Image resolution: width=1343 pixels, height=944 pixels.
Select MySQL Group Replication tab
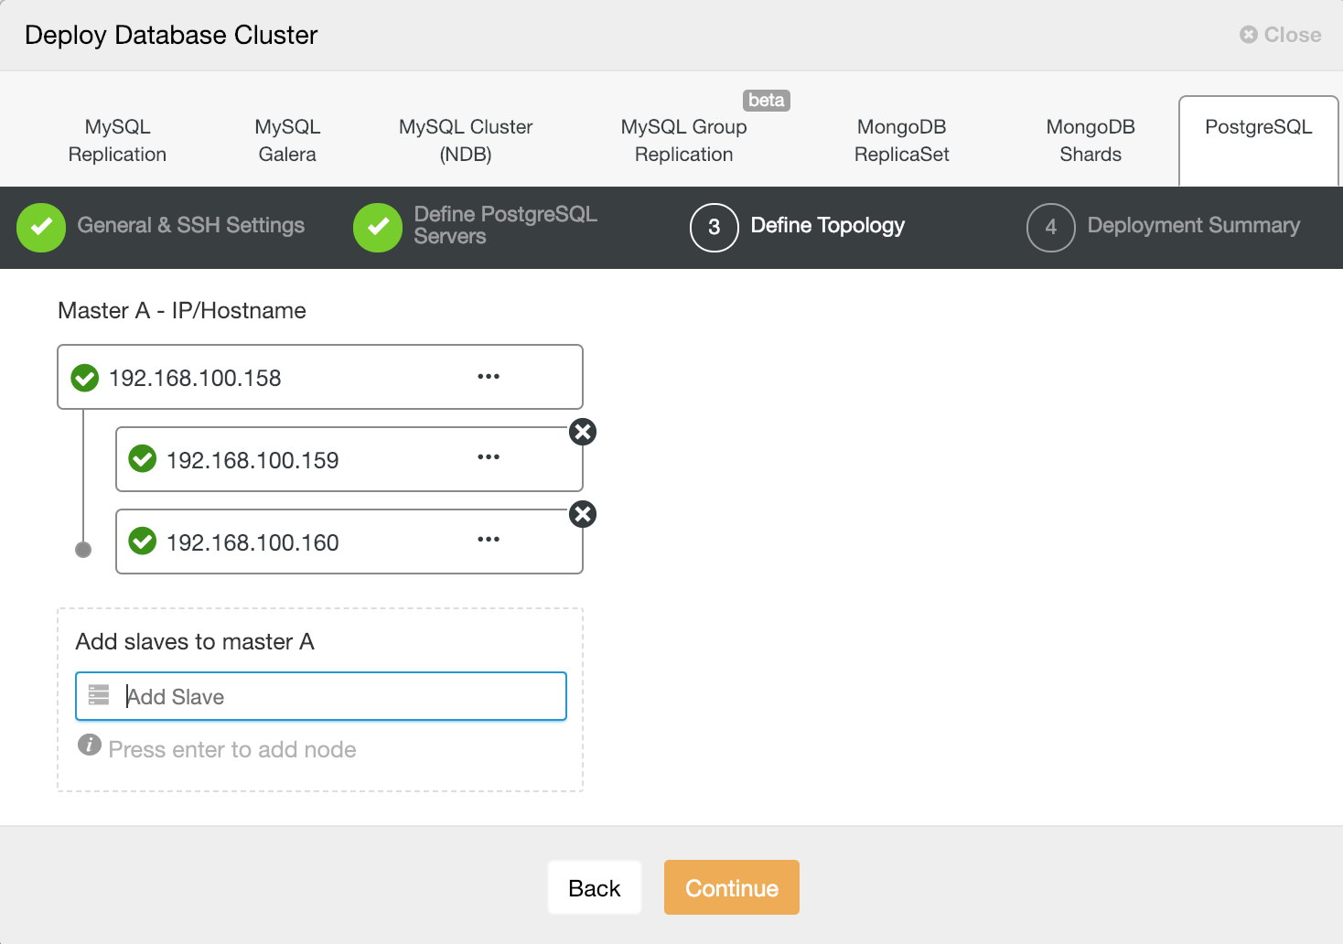[x=684, y=140]
